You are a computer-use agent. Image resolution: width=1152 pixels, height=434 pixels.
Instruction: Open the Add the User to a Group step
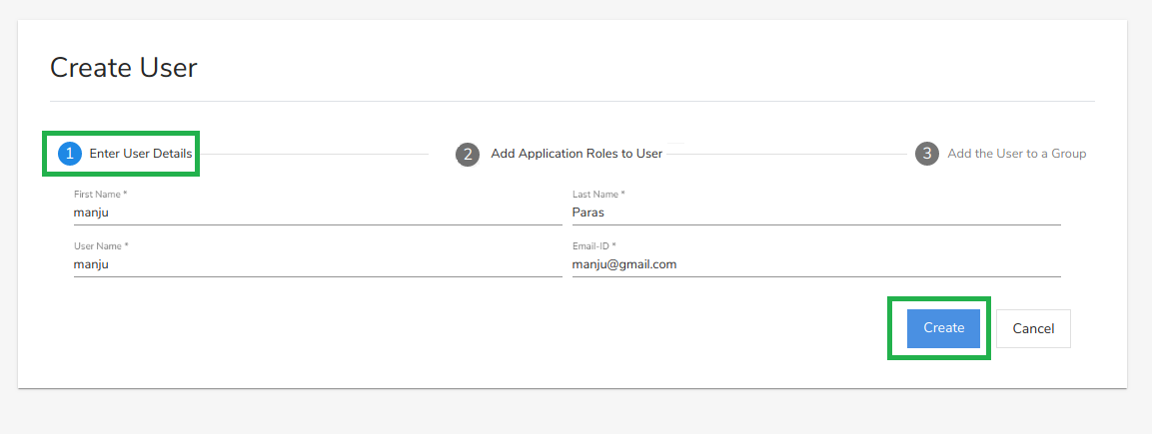click(x=1016, y=154)
